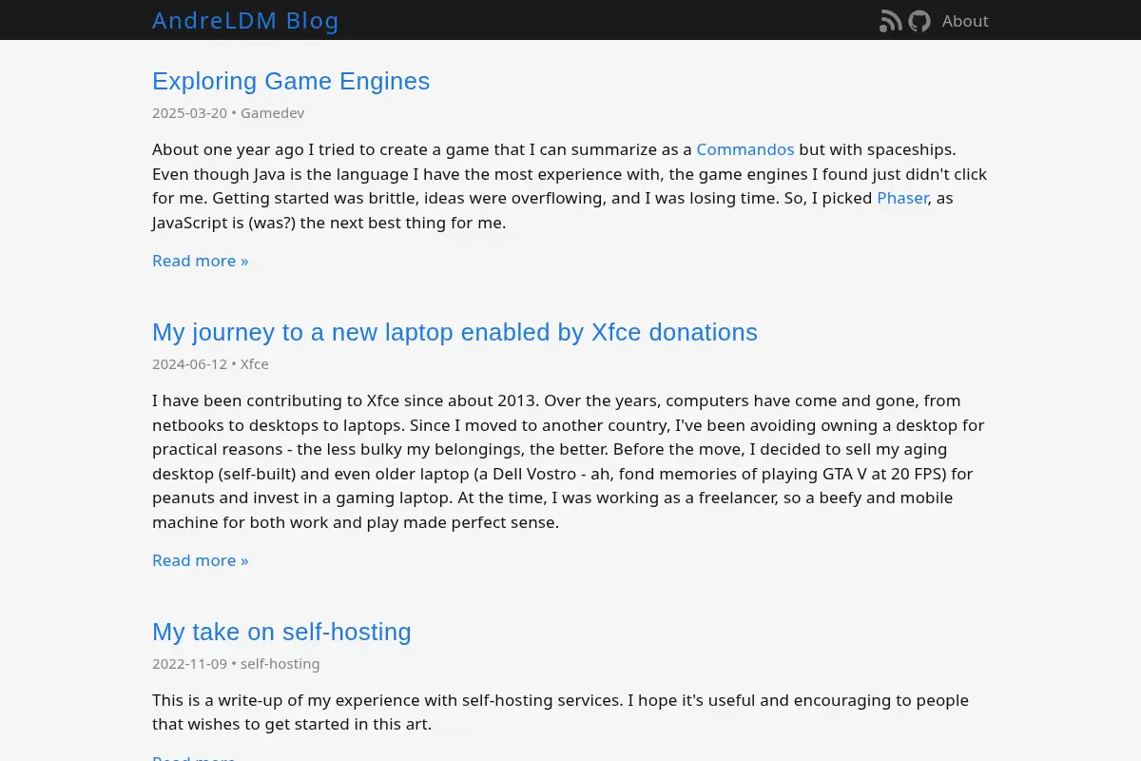Click the Xfce laptop post summary paragraph
The width and height of the screenshot is (1141, 761).
(x=570, y=461)
